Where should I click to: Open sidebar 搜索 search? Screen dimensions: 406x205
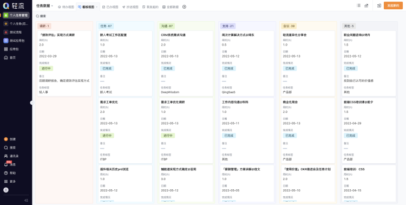click(10, 148)
